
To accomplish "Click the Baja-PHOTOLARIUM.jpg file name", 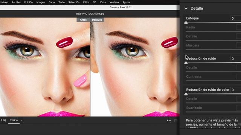I will 90,14.
